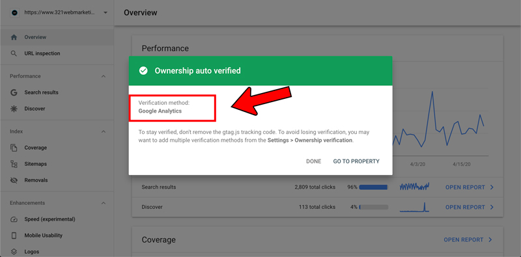521x257 pixels.
Task: Click the 'Verification method:' label
Action: pyautogui.click(x=164, y=103)
